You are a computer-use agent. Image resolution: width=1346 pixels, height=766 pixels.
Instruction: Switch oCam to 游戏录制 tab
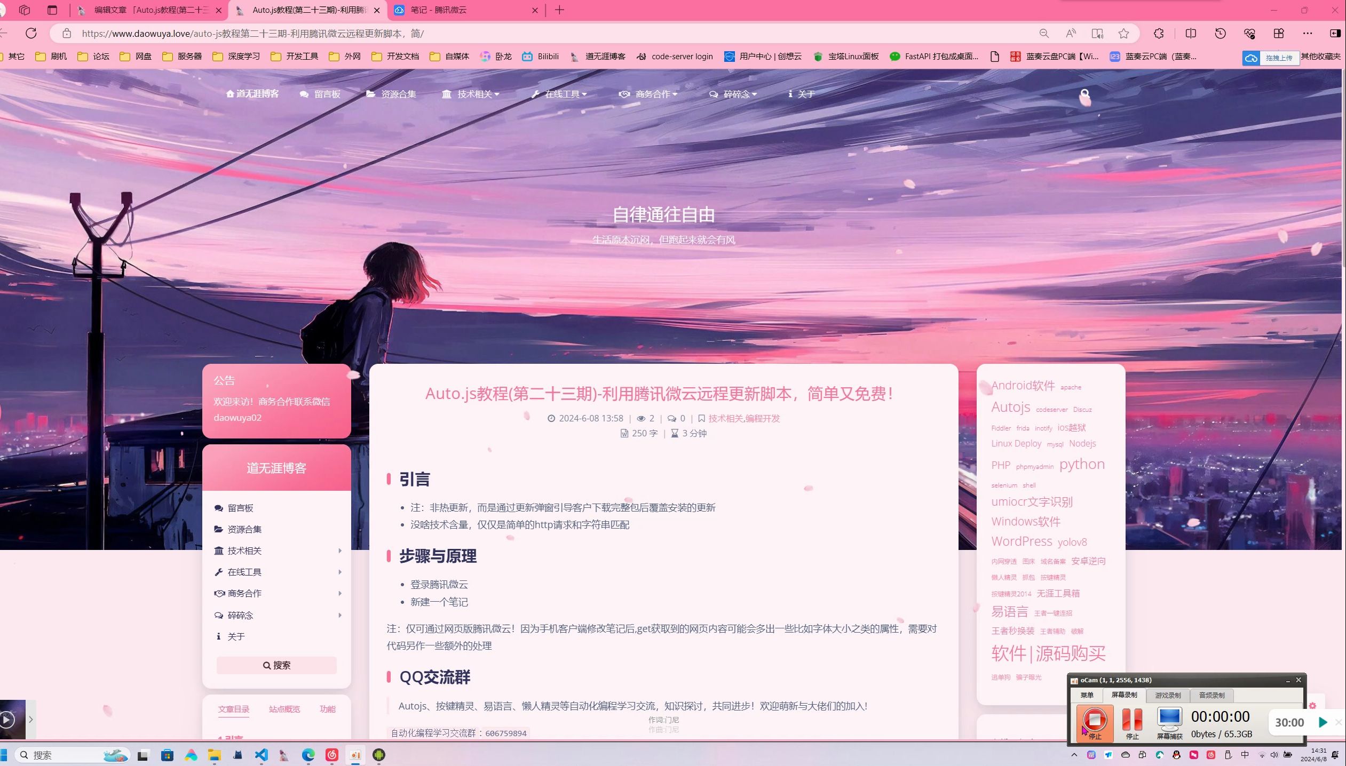(1168, 695)
